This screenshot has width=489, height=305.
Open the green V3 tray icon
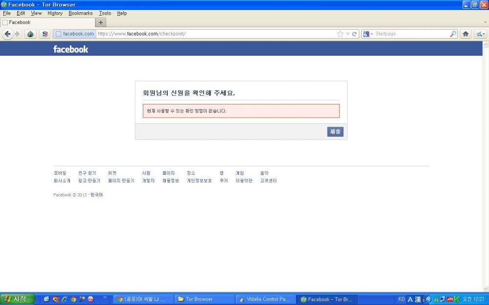(457, 299)
